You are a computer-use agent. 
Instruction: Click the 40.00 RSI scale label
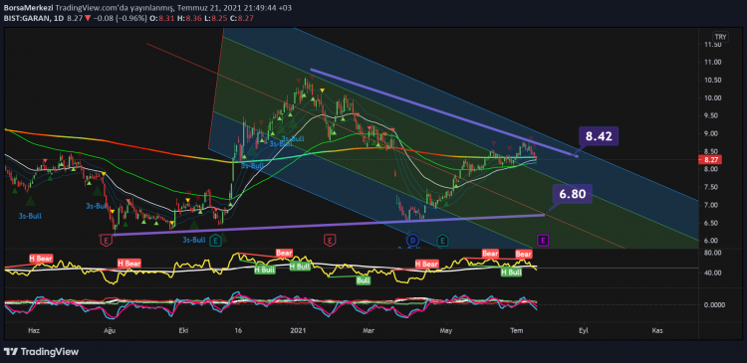pos(714,273)
